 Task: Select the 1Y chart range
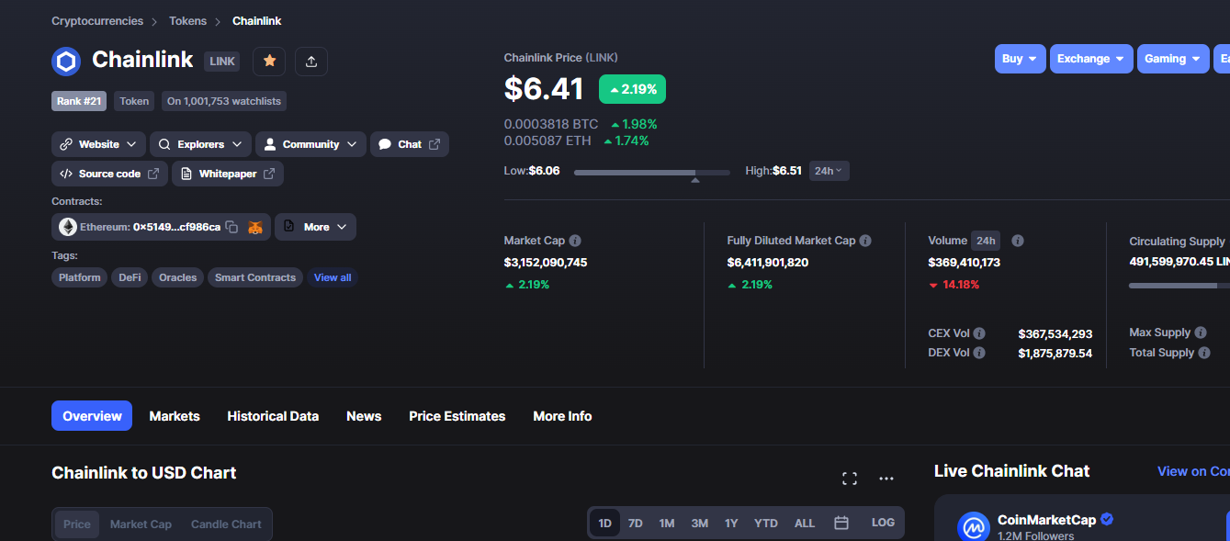tap(731, 524)
